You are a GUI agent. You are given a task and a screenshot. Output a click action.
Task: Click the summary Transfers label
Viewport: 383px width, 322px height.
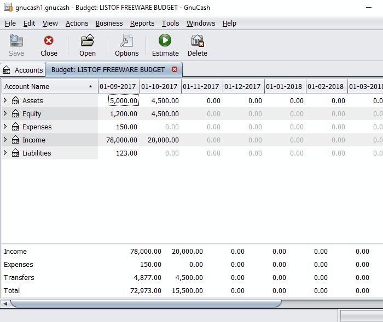[x=19, y=277]
